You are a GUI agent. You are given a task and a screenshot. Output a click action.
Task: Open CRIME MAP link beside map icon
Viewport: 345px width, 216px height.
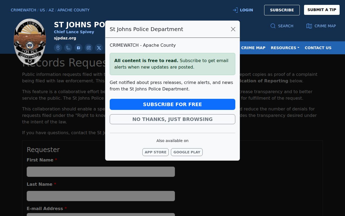[325, 26]
